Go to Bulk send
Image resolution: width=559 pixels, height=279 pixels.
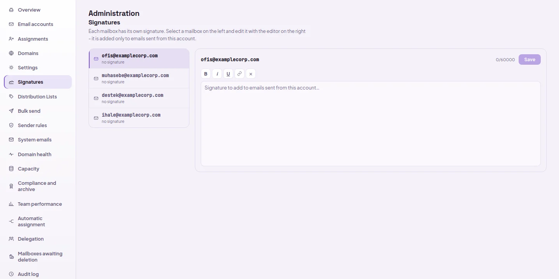[x=38, y=111]
